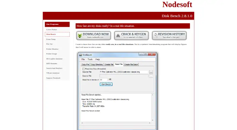The width and height of the screenshot is (237, 130).
Task: Open Cover Printer in sidebar
Action: [x=52, y=30]
